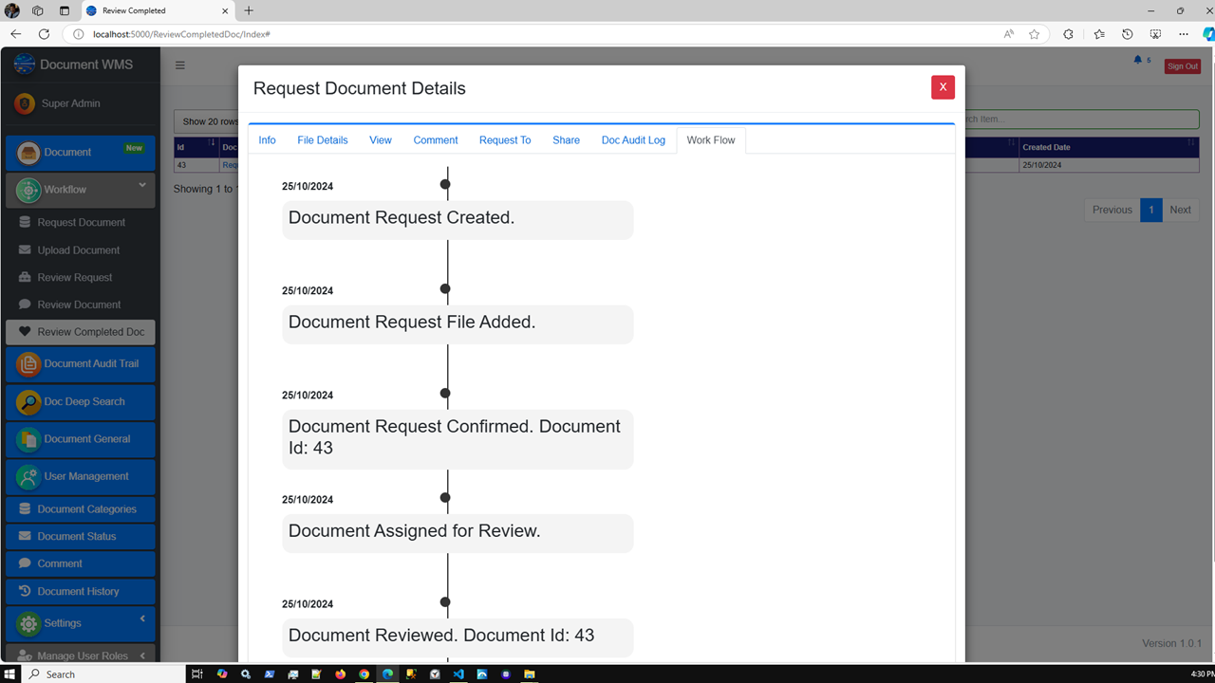Click the Document History clock icon
The width and height of the screenshot is (1215, 683).
[x=26, y=591]
